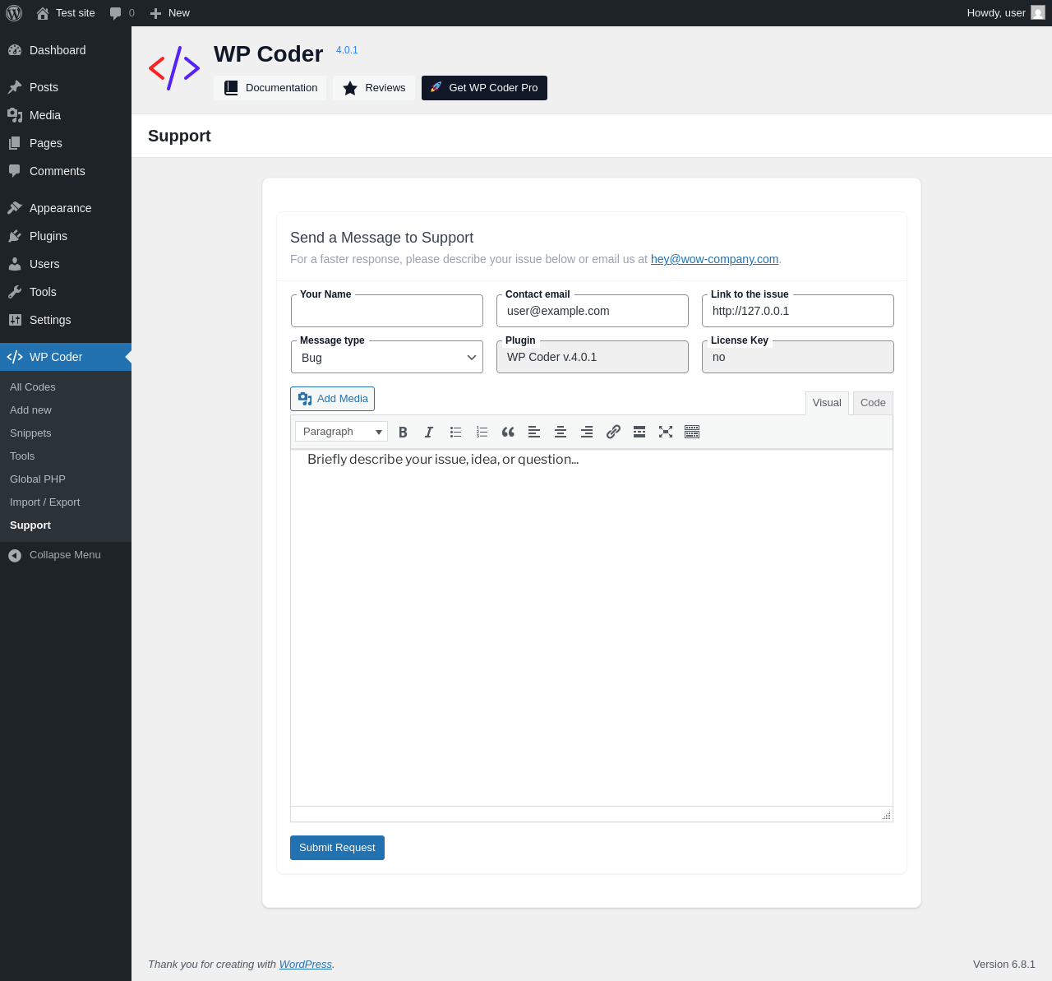Screen dimensions: 1052x981
Task: Toggle italic formatting in editor toolbar
Action: 429,432
